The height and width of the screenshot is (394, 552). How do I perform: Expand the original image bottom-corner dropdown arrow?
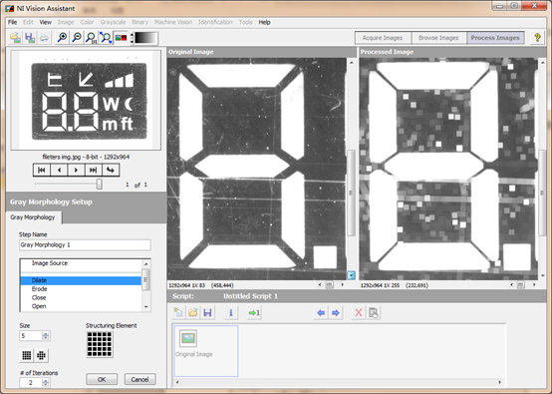point(351,275)
